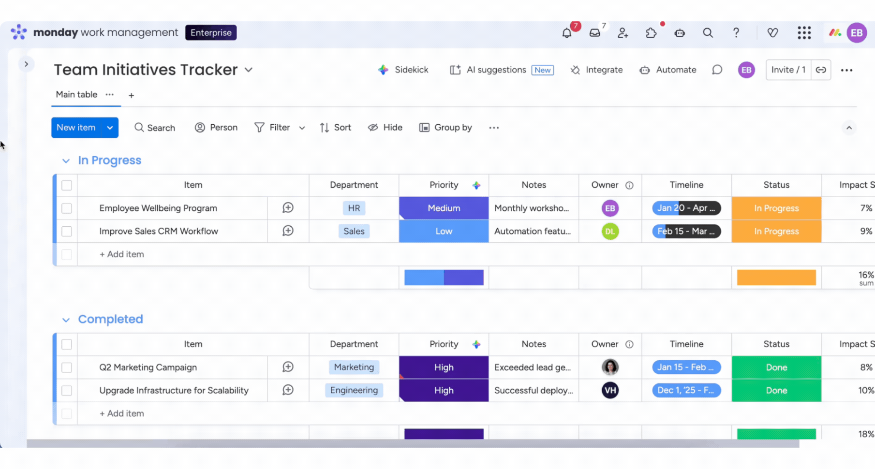Screen dimensions: 875x469
Task: Open the Group by option
Action: 445,128
